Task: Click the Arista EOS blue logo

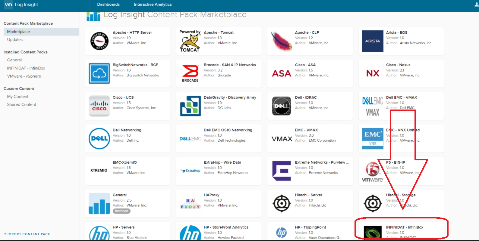Action: pos(372,41)
